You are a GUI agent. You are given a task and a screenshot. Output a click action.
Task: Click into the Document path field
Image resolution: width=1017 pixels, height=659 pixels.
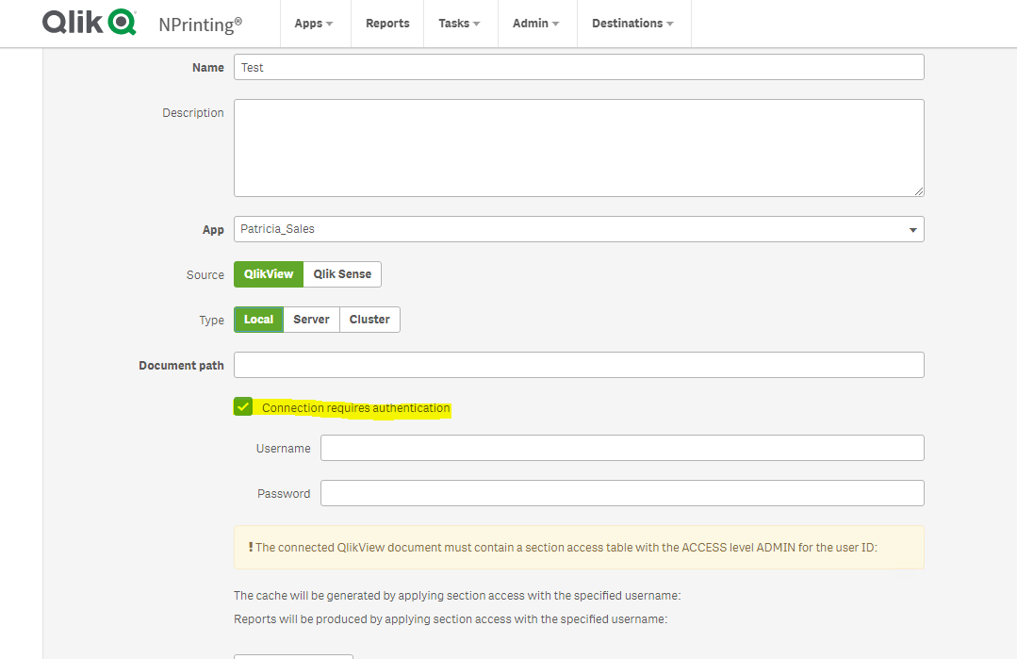click(579, 365)
